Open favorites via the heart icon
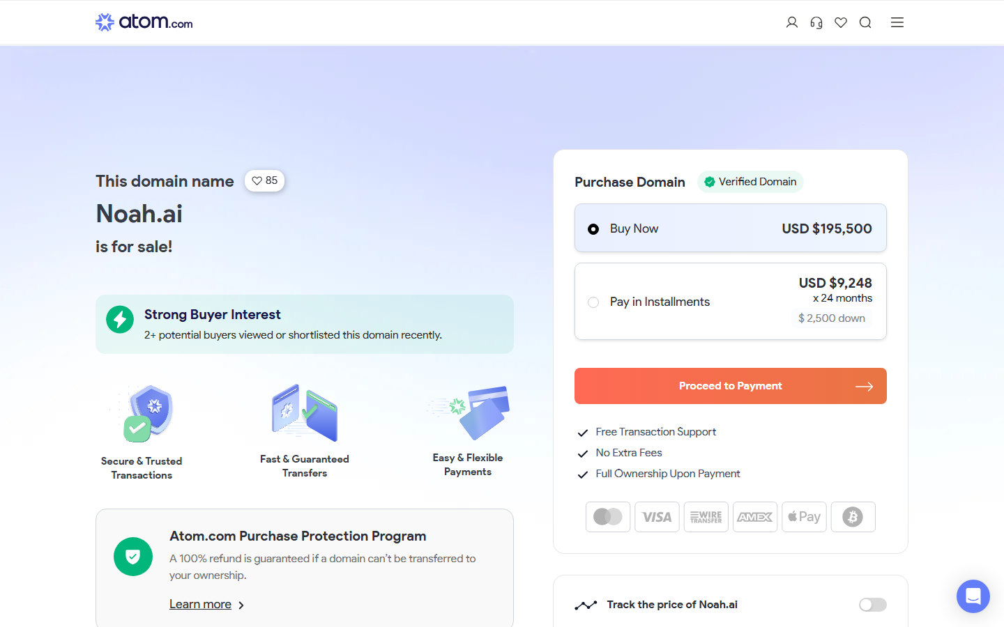The height and width of the screenshot is (627, 1004). tap(840, 22)
